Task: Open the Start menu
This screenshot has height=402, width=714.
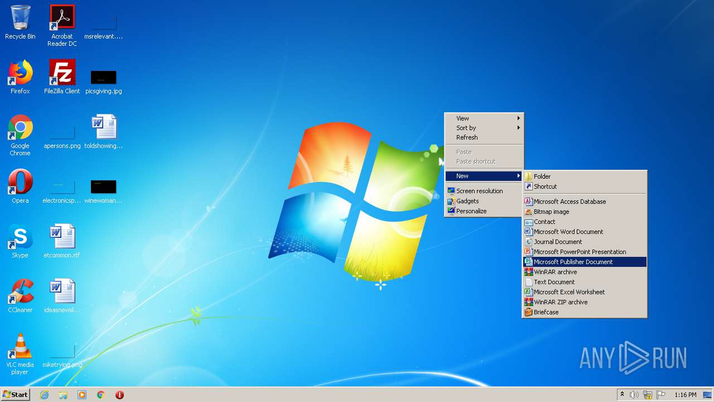Action: tap(15, 395)
